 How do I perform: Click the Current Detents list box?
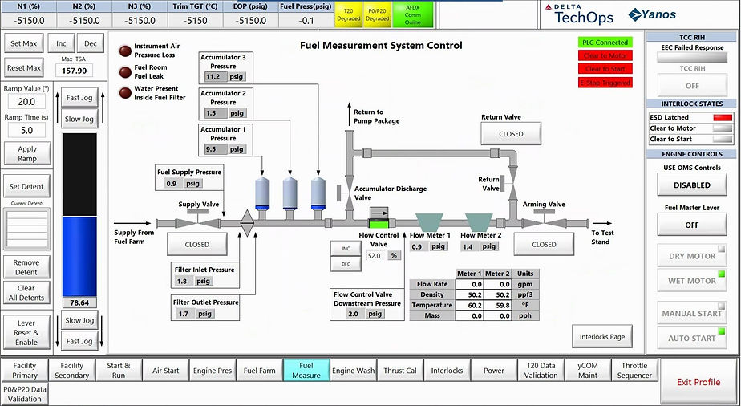point(27,229)
